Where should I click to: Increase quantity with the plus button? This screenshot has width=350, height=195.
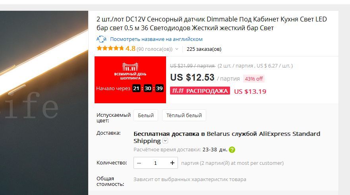tap(172, 163)
